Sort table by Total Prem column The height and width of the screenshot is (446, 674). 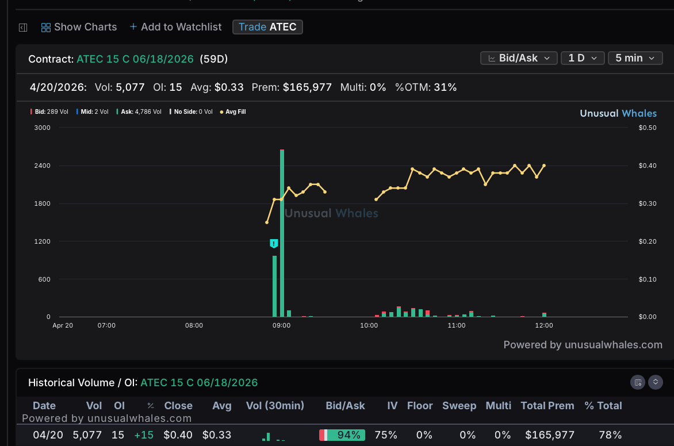(547, 406)
